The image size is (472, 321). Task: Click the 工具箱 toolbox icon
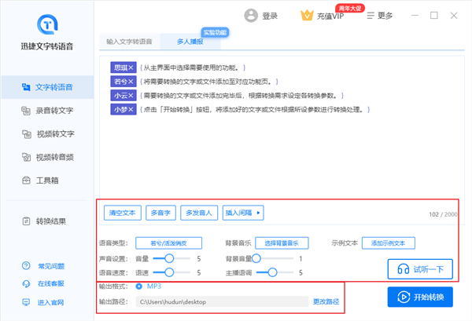(x=26, y=181)
